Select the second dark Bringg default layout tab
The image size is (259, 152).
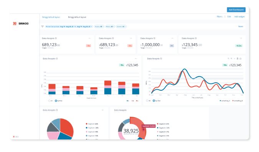click(77, 17)
